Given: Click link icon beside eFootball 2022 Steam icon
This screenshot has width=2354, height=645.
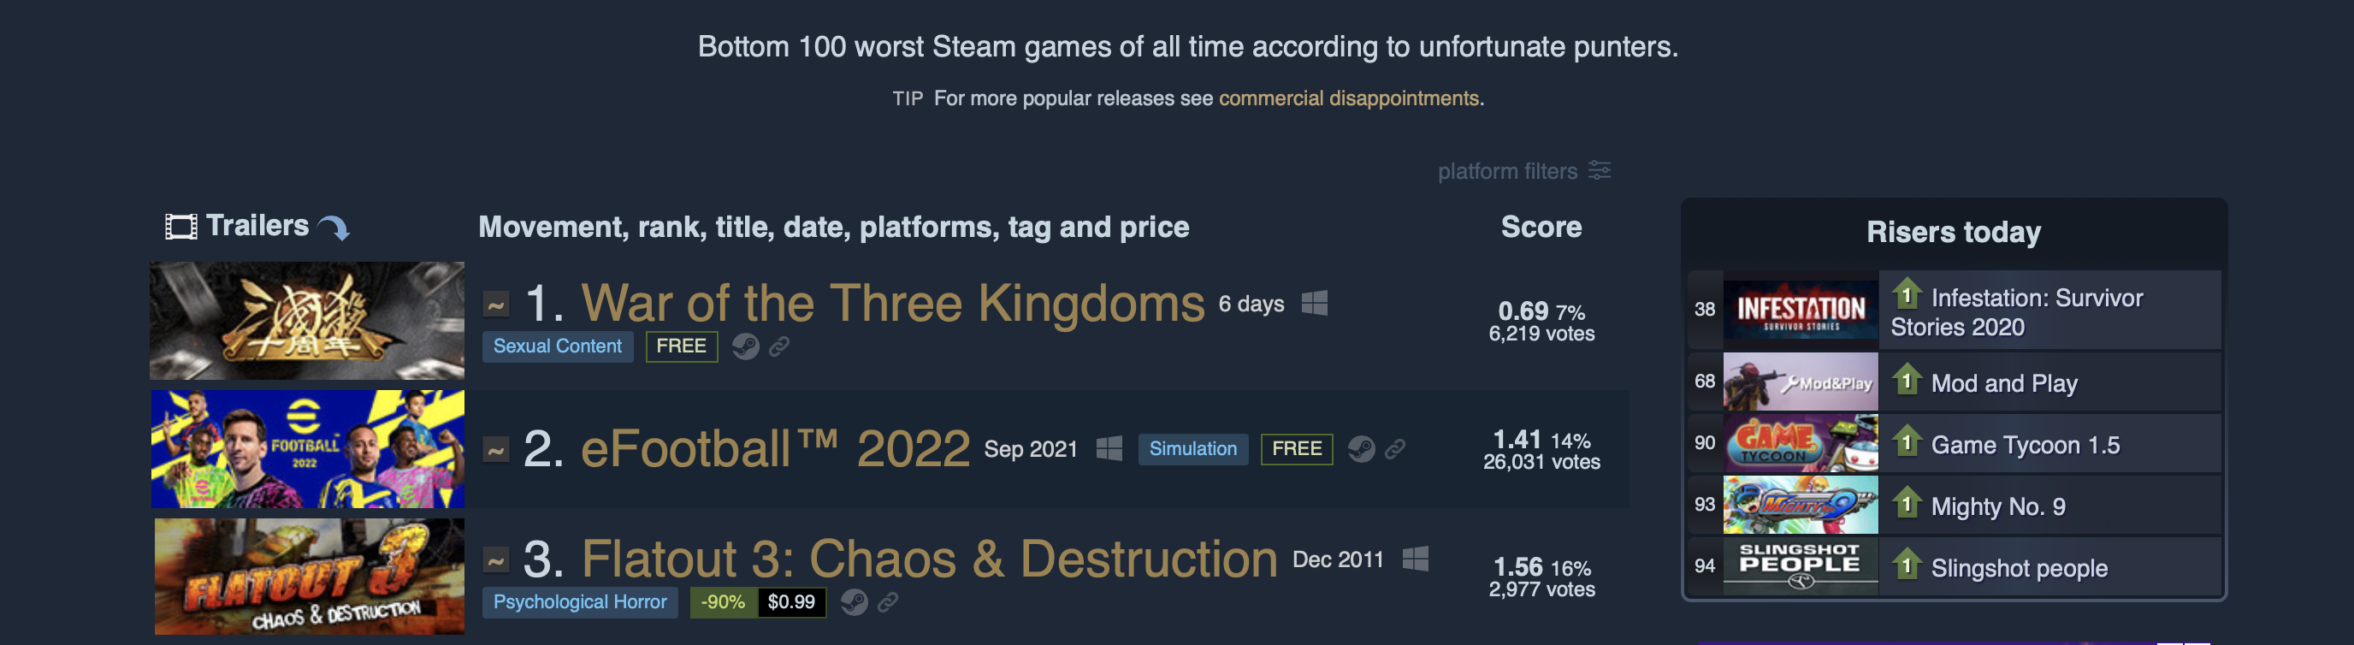Looking at the screenshot, I should tap(1394, 448).
